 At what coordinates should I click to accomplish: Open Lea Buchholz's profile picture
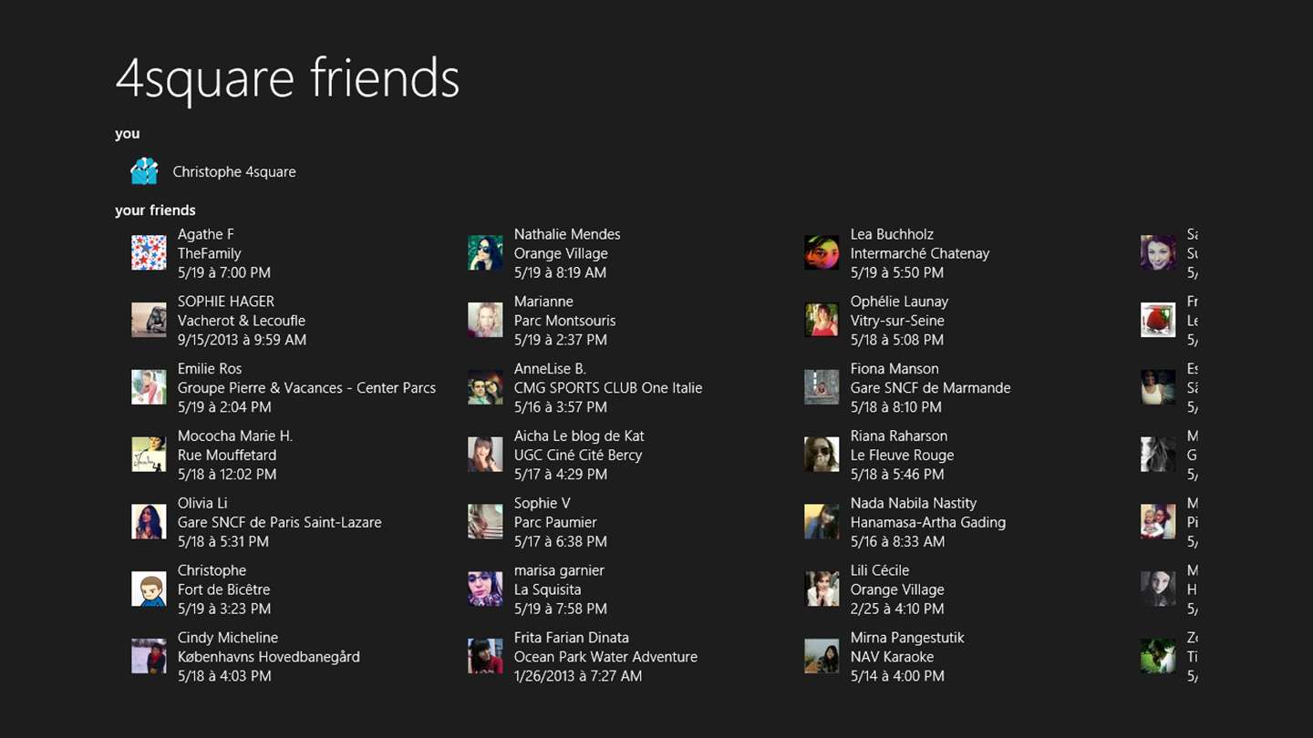822,252
